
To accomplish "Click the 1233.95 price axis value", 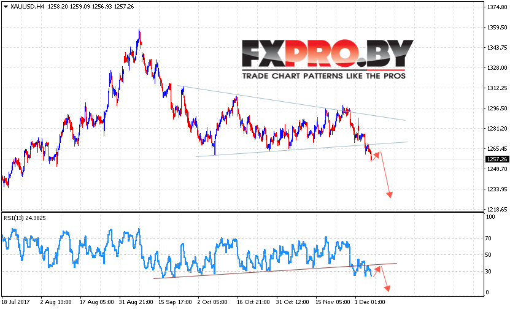I will [497, 189].
